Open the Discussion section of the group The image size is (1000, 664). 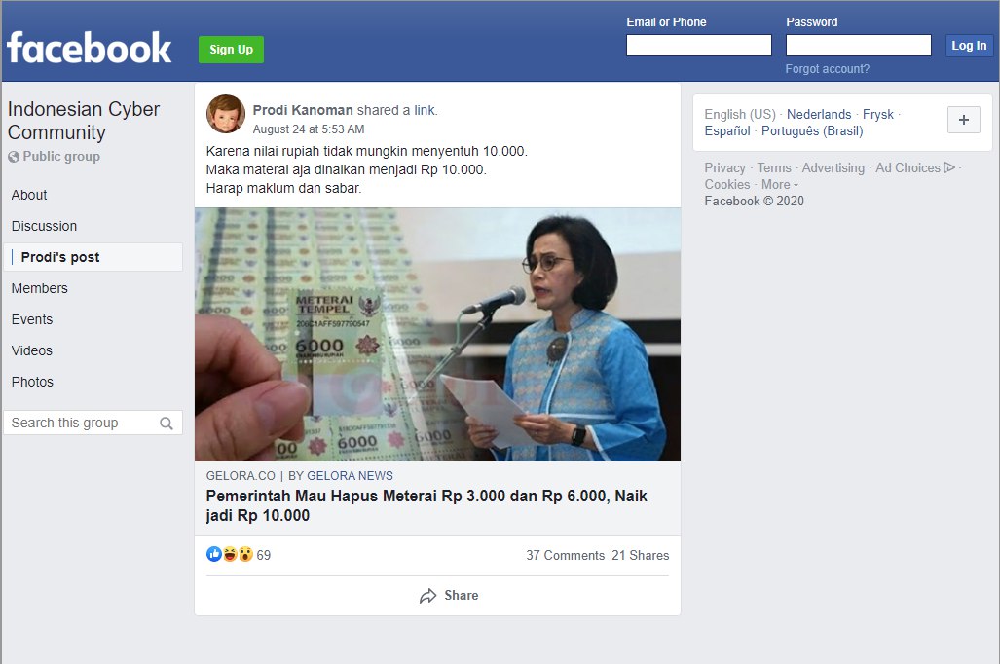pyautogui.click(x=44, y=226)
